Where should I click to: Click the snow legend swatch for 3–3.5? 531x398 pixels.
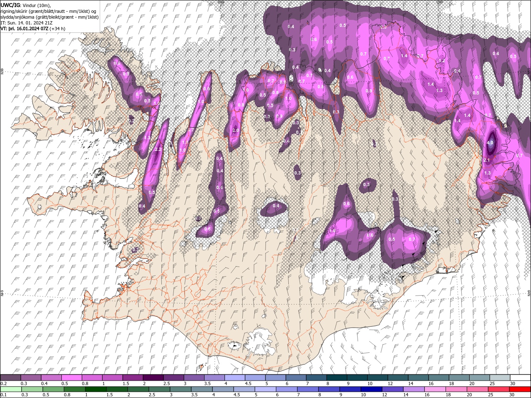point(193,378)
